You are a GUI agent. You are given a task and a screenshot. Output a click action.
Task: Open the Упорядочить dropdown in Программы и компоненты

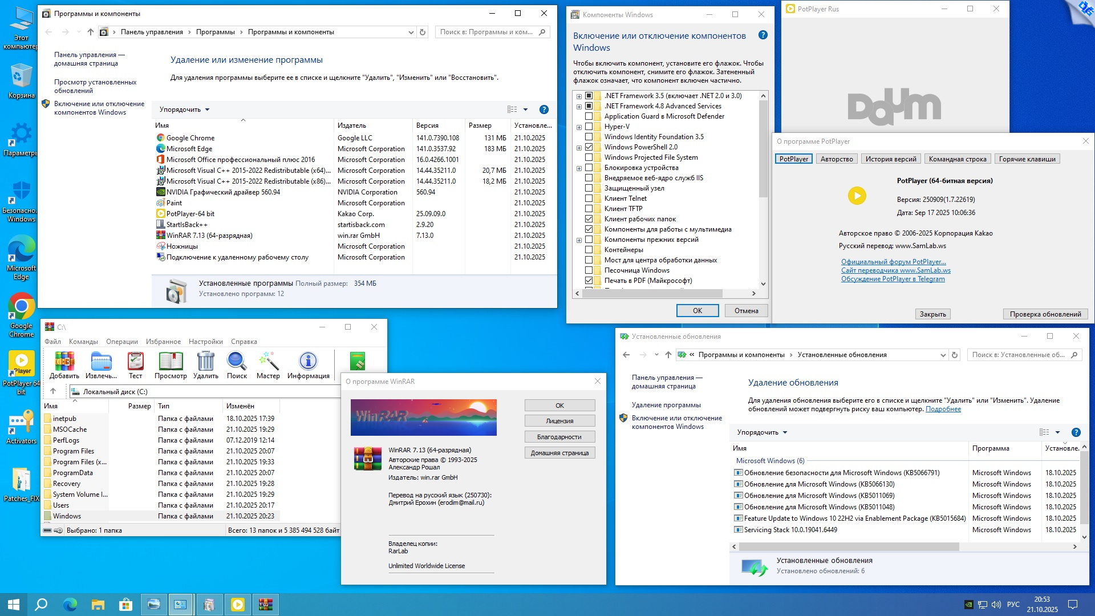pos(182,109)
